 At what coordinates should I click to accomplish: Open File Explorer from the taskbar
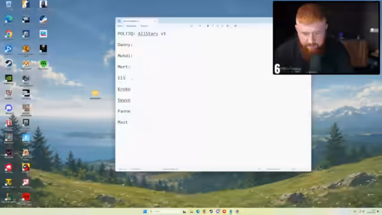(x=192, y=211)
